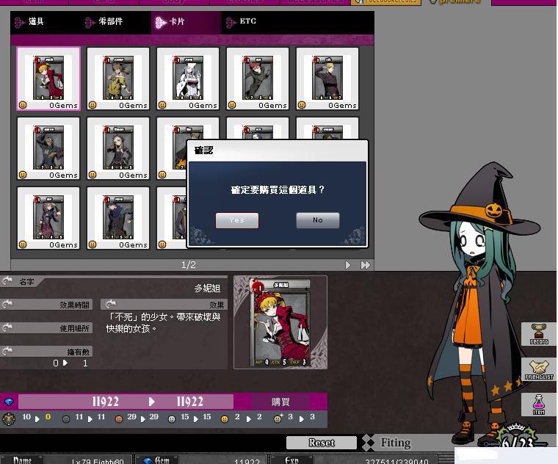Click the 擁有數 label
The image size is (558, 464).
pyautogui.click(x=79, y=352)
